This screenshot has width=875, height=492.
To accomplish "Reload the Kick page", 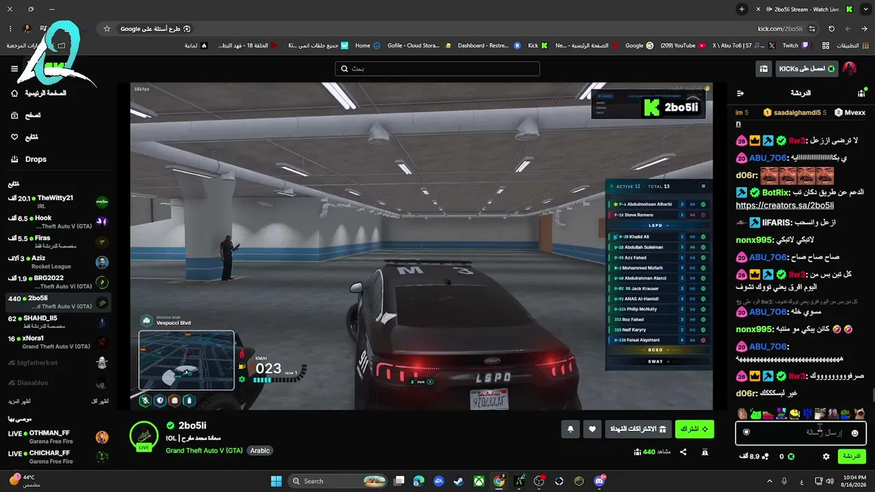I will point(831,29).
